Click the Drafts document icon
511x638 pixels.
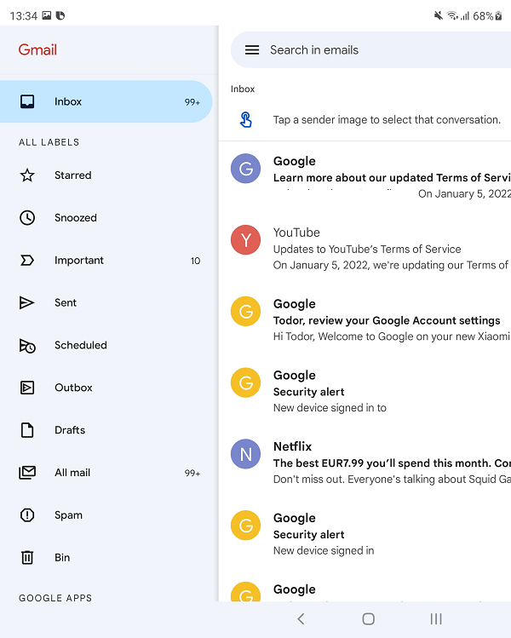click(x=27, y=430)
